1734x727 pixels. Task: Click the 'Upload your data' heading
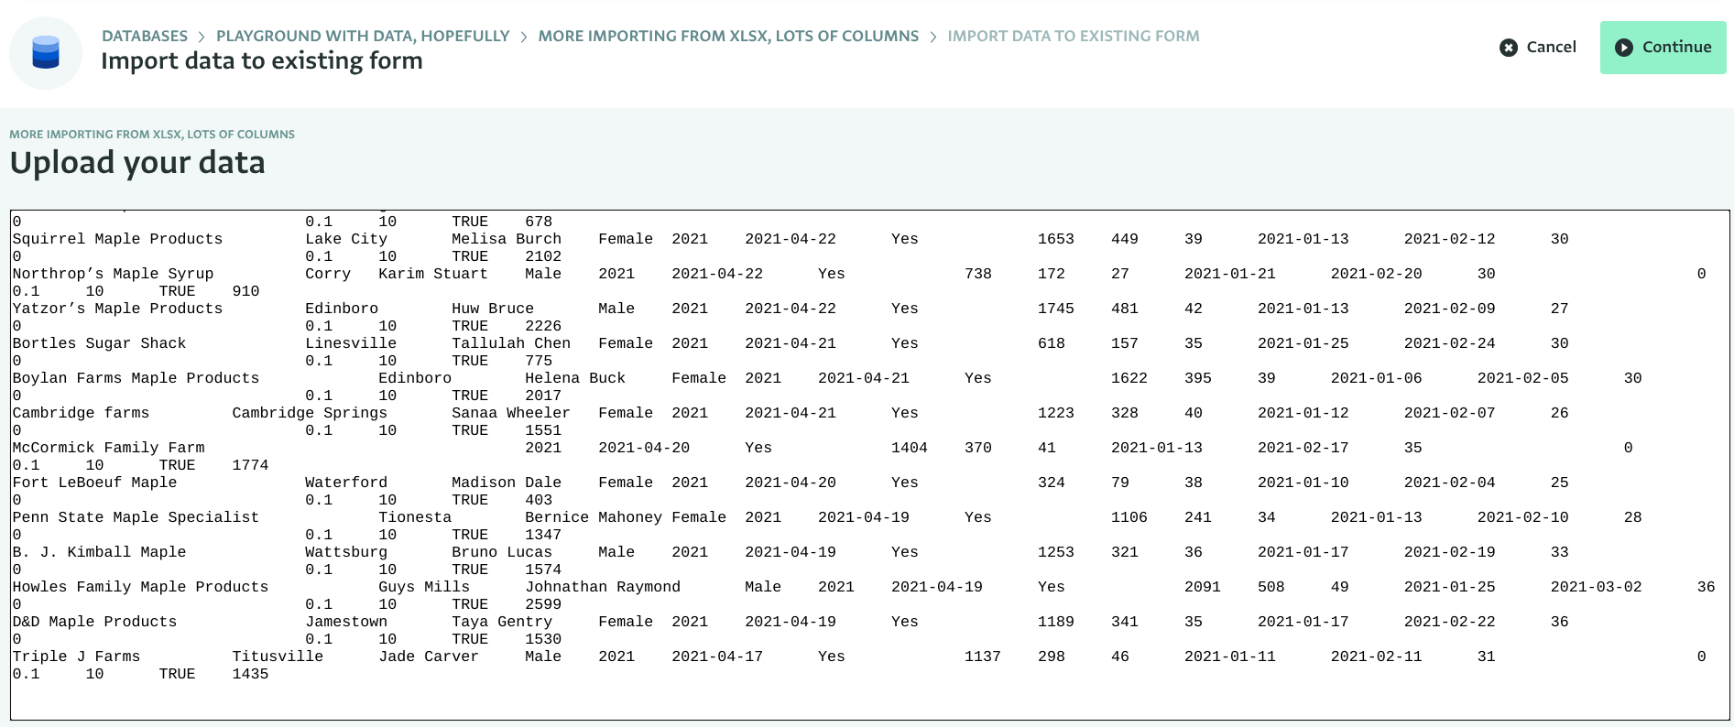[x=137, y=163]
